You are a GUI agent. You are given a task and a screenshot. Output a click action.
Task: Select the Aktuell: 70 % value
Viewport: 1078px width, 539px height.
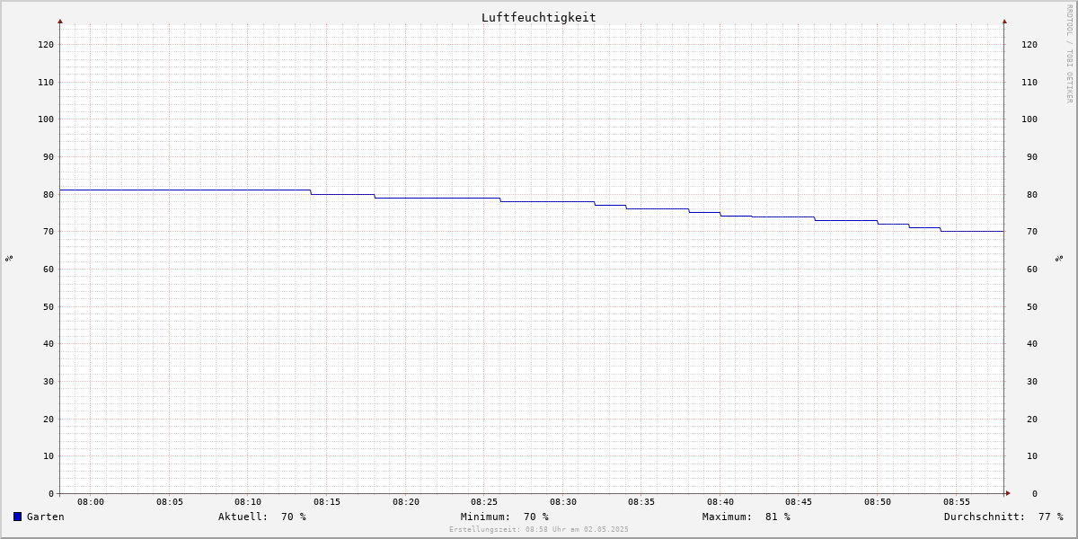tap(262, 517)
